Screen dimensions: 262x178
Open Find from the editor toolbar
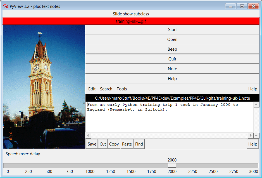pos(139,144)
